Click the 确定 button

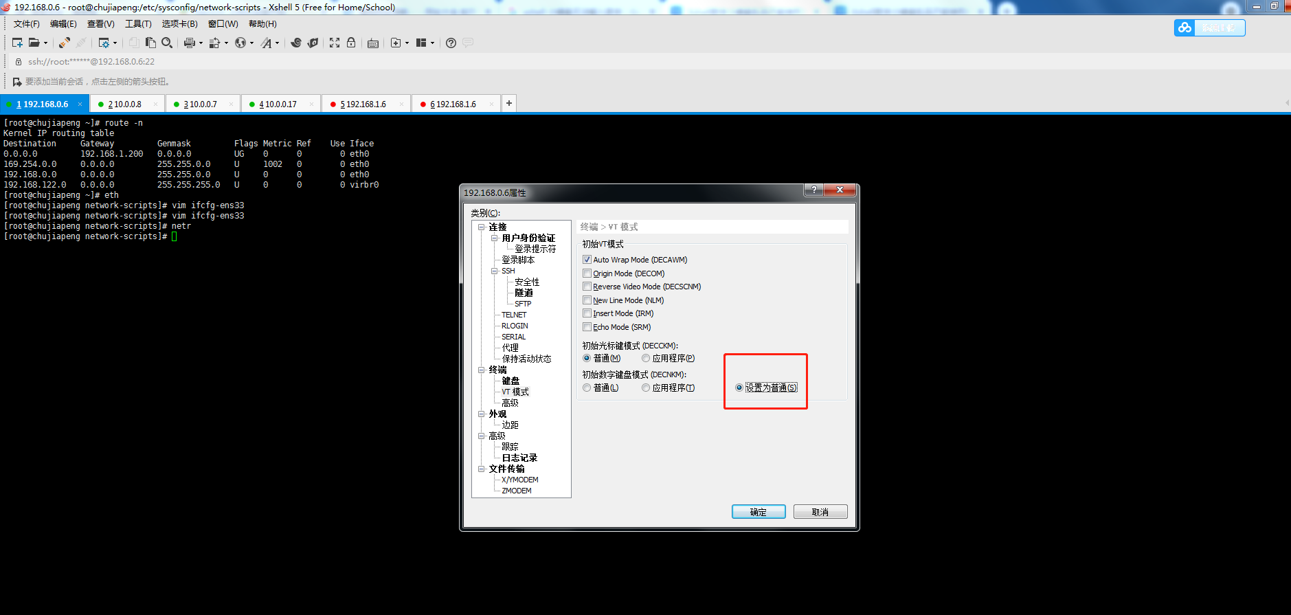click(x=759, y=512)
